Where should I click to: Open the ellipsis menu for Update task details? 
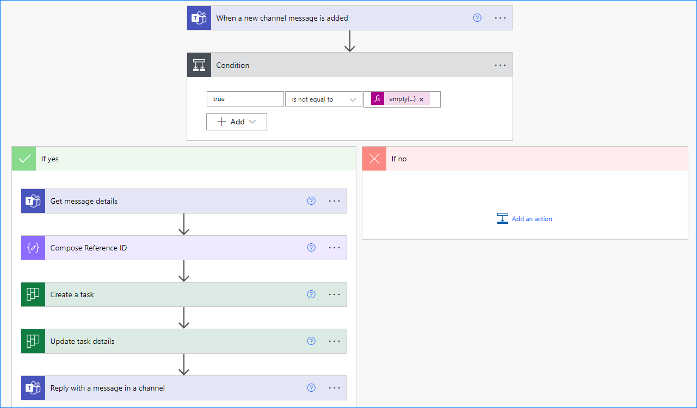pyautogui.click(x=334, y=341)
